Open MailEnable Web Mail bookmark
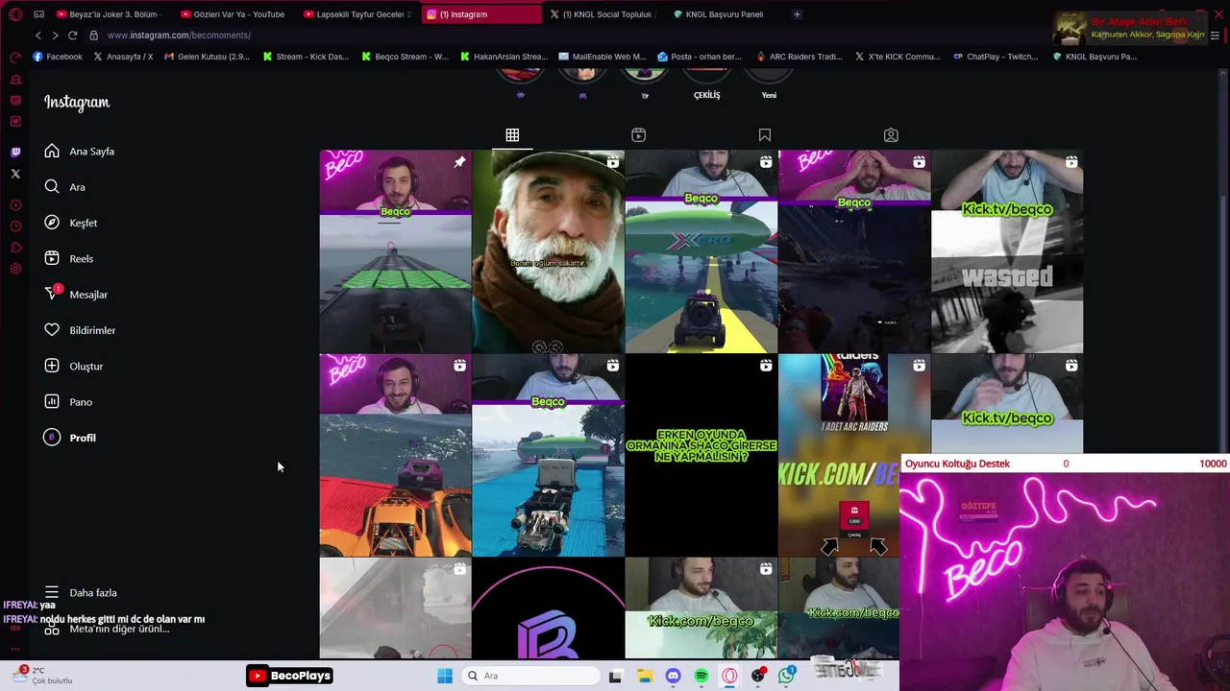The image size is (1230, 691). [x=603, y=57]
